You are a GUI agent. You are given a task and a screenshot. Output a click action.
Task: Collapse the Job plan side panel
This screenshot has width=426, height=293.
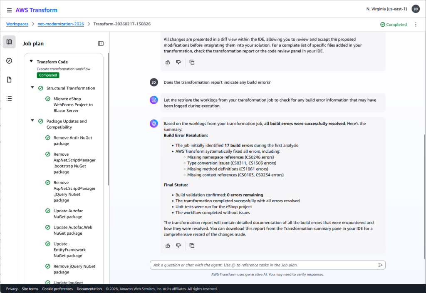click(100, 43)
